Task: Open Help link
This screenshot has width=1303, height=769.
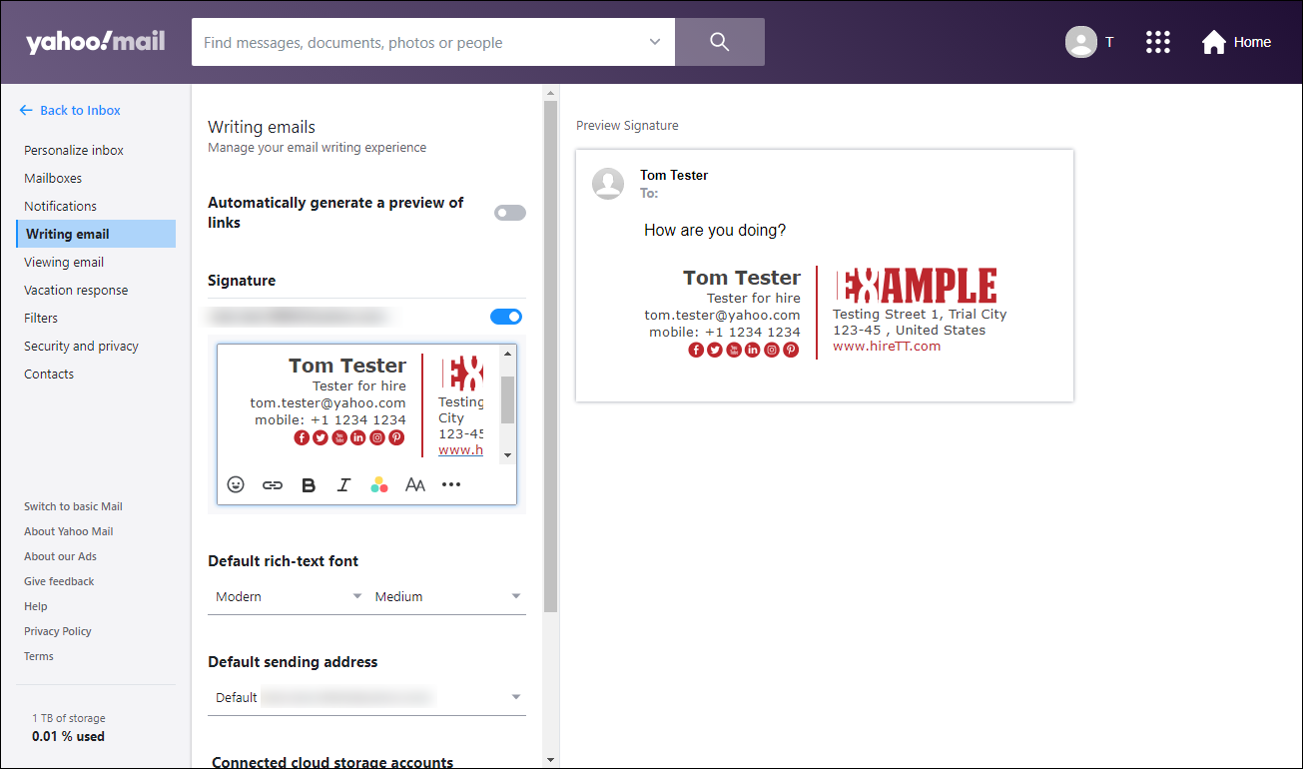Action: pos(35,606)
